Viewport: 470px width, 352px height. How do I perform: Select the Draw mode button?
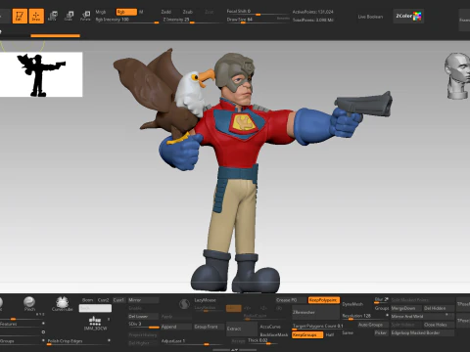pyautogui.click(x=36, y=16)
